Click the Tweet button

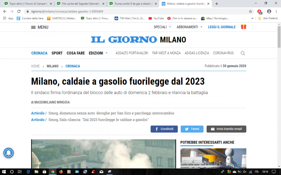click(x=192, y=129)
